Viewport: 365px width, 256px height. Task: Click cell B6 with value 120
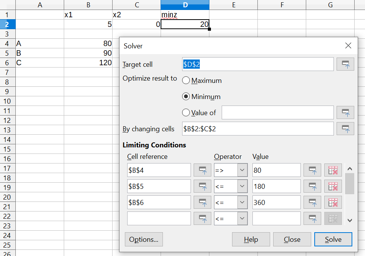pyautogui.click(x=88, y=63)
